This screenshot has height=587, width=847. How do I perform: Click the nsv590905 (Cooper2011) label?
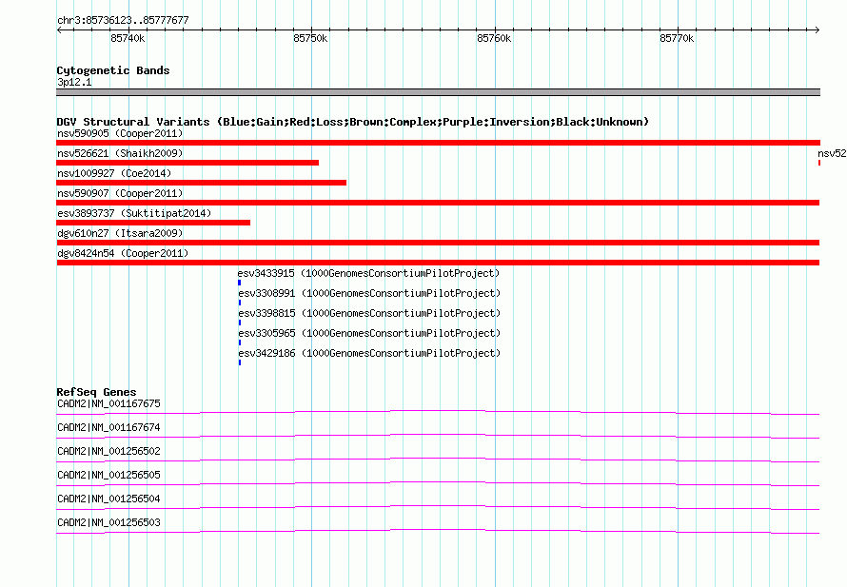coord(120,133)
